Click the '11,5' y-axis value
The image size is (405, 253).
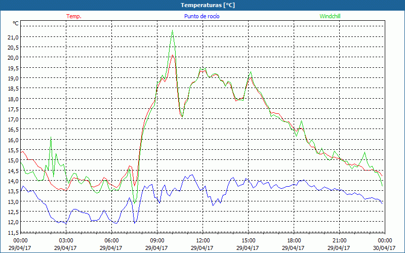pos(13,233)
